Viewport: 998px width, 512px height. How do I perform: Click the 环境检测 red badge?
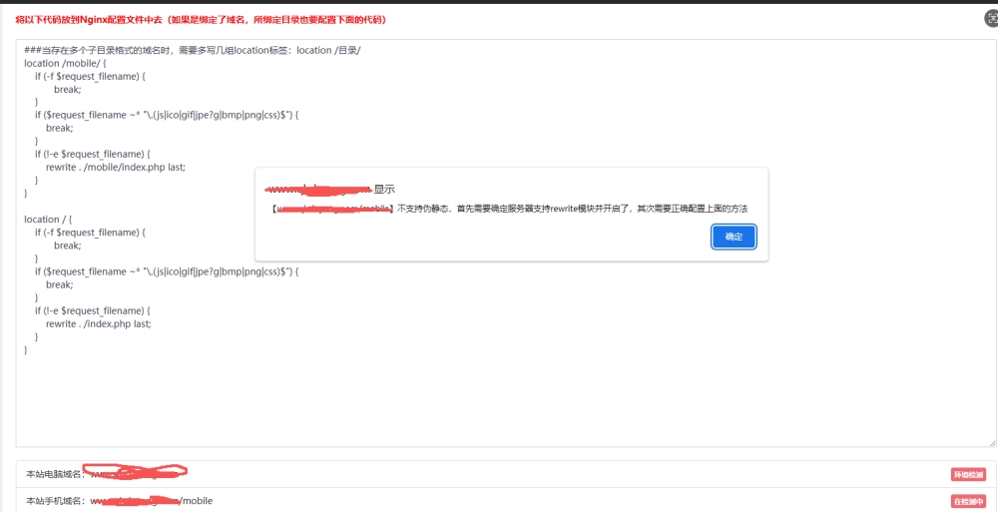point(968,474)
